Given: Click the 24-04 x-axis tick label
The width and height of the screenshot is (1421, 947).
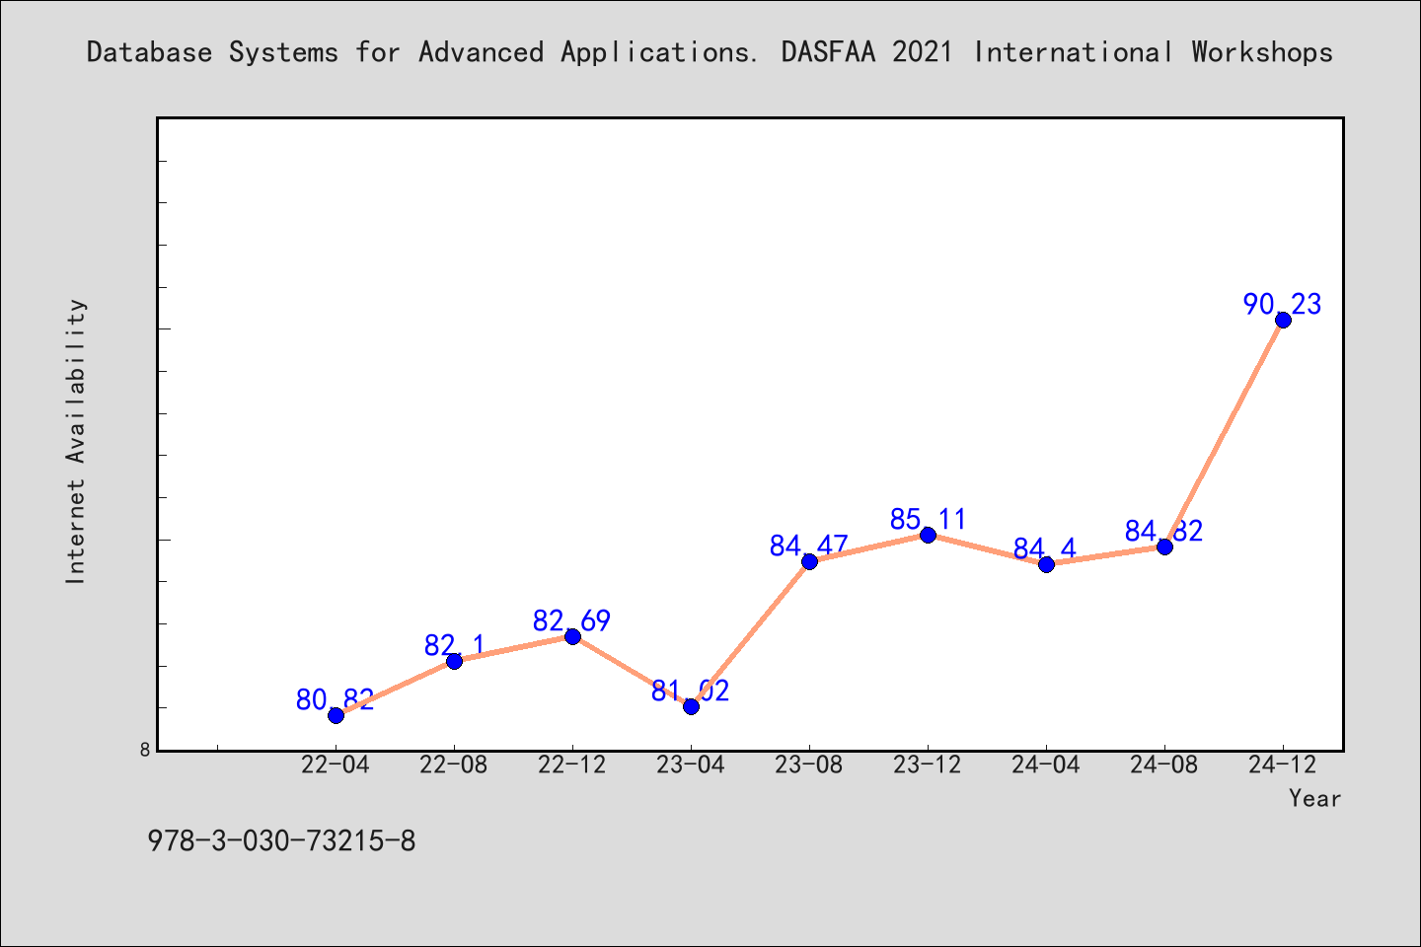Looking at the screenshot, I should (1046, 765).
